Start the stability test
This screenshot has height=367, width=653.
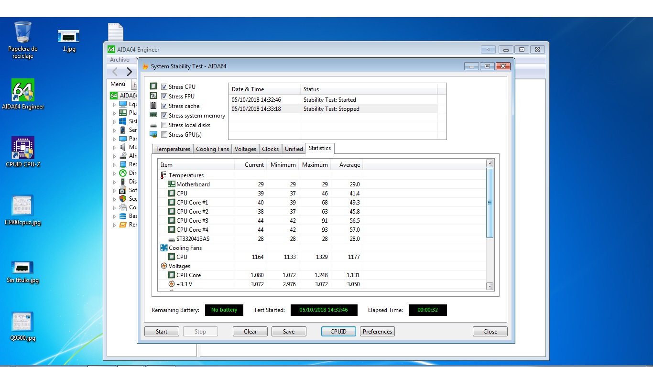point(162,332)
